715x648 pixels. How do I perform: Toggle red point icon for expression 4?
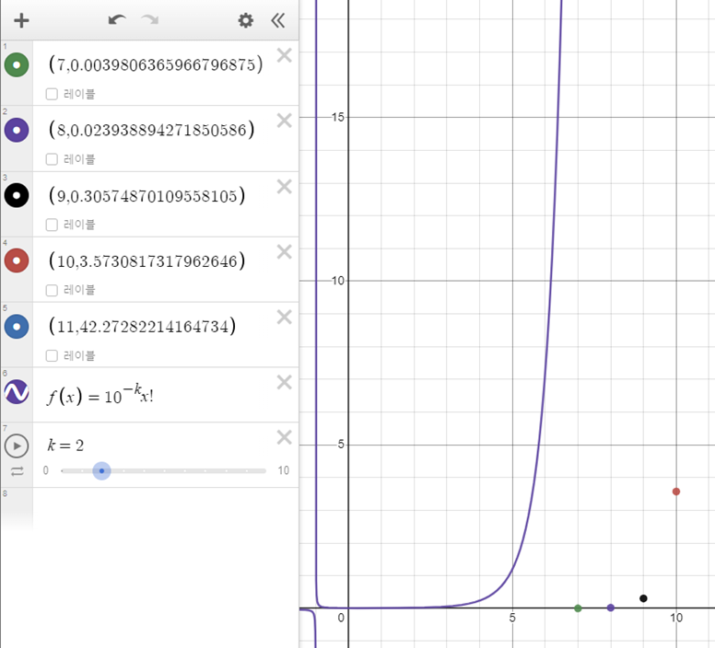click(17, 260)
